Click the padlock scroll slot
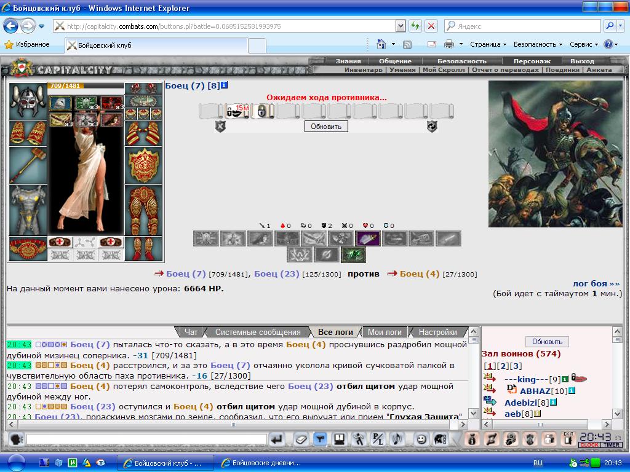The width and height of the screenshot is (630, 472). [x=262, y=111]
